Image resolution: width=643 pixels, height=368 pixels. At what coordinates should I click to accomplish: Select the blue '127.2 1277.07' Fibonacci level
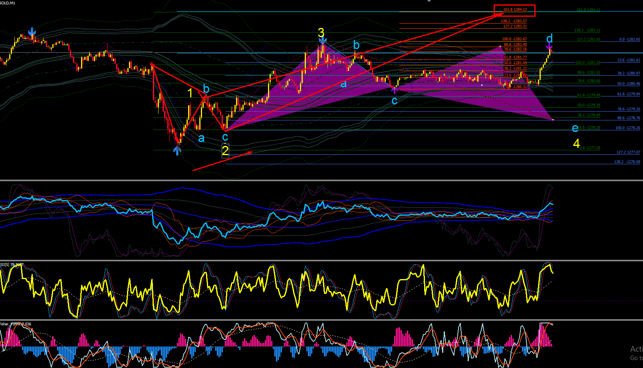(628, 152)
